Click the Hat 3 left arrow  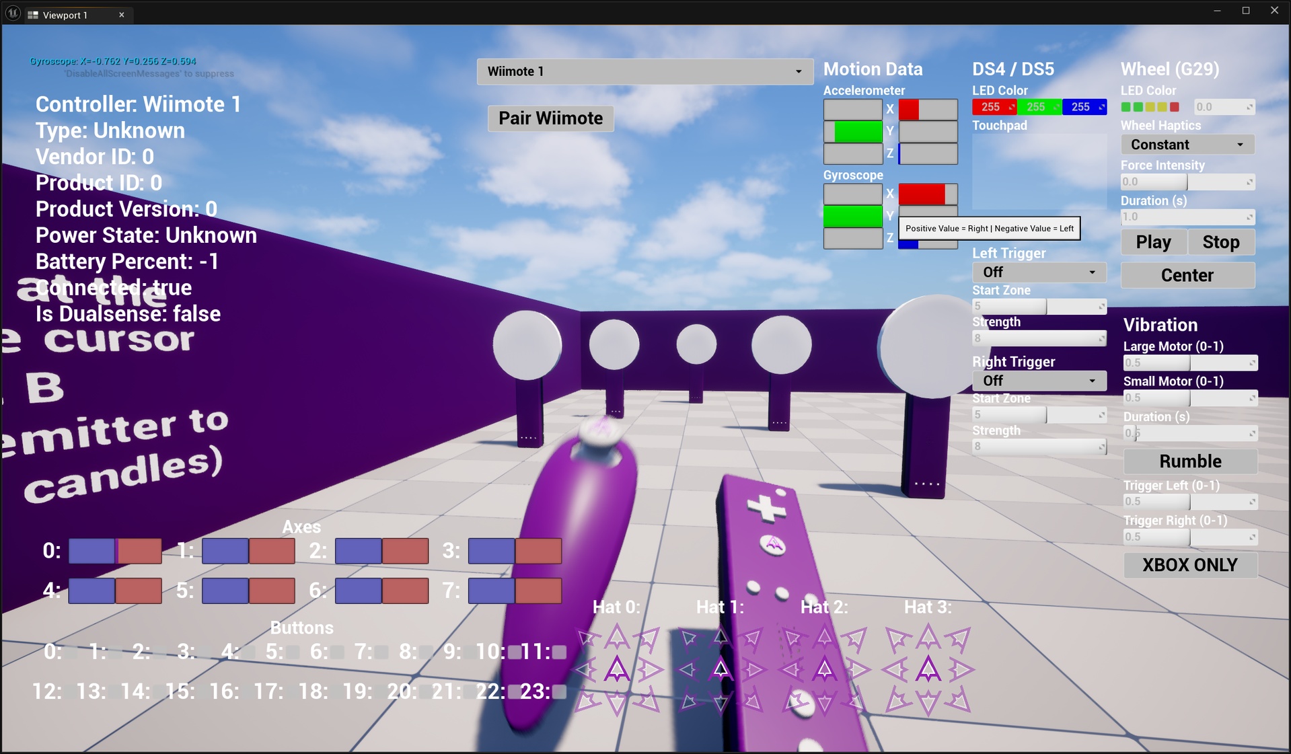click(895, 669)
